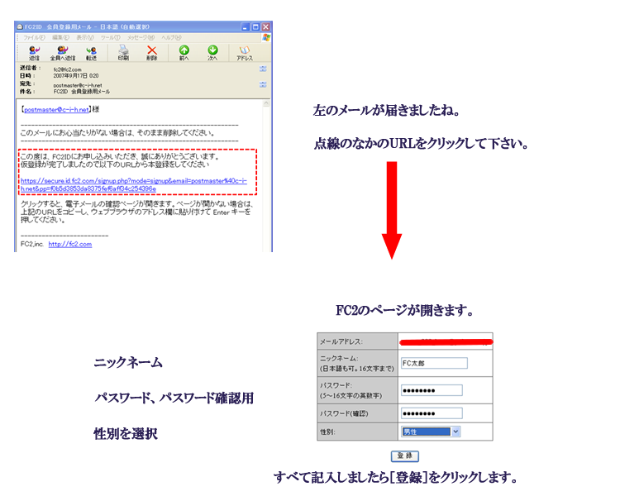
Task: Click the email scrollbar up arrow
Action: [x=266, y=103]
